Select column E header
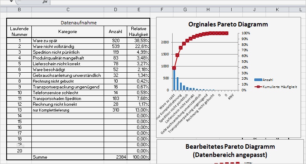 [139, 10]
